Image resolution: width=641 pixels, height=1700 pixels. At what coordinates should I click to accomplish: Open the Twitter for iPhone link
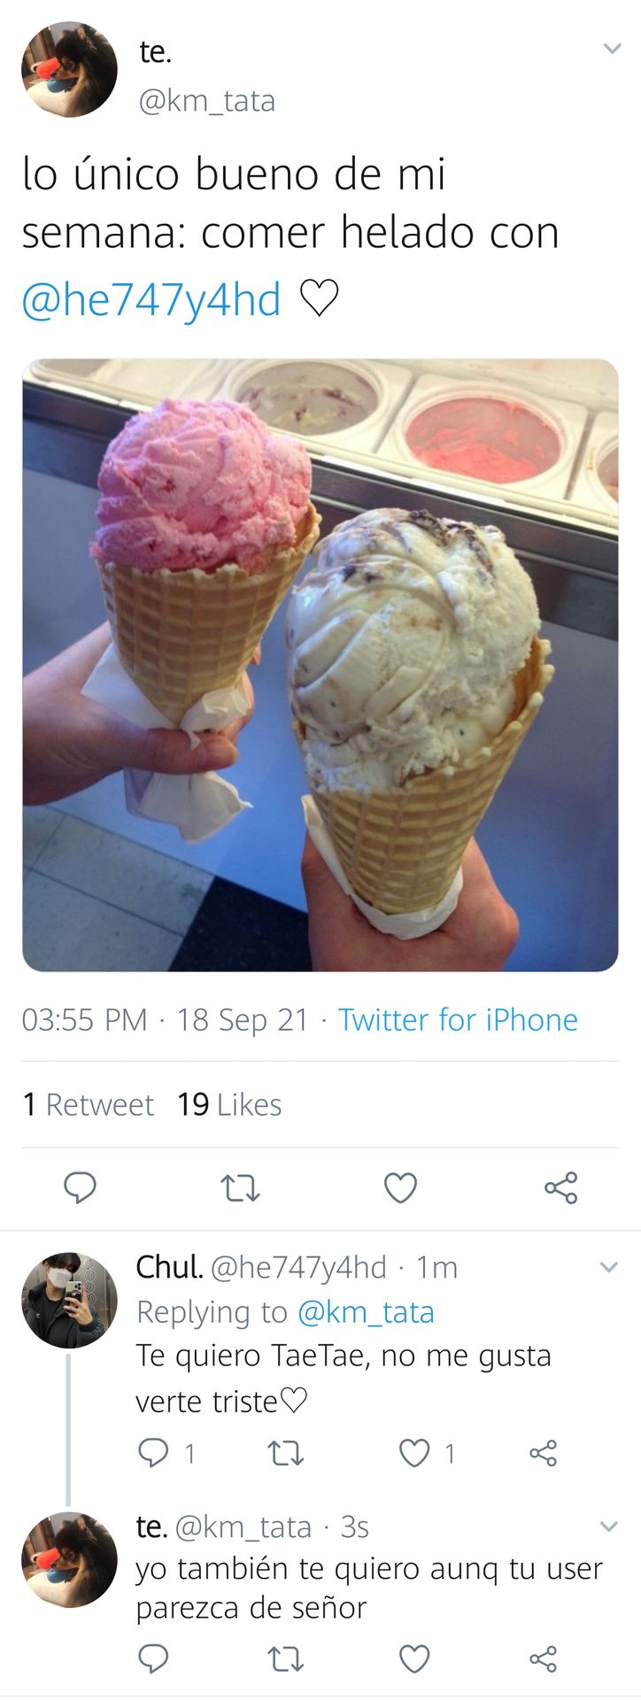[458, 1020]
